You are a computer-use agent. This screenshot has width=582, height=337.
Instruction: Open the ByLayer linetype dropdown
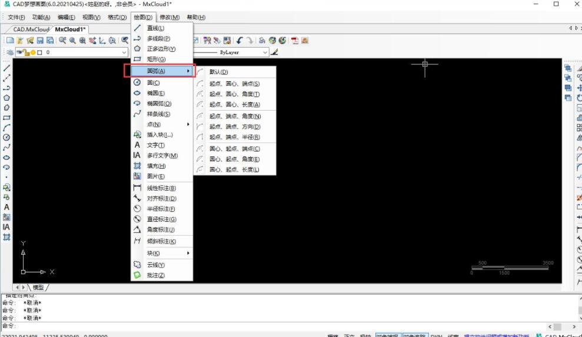[235, 52]
